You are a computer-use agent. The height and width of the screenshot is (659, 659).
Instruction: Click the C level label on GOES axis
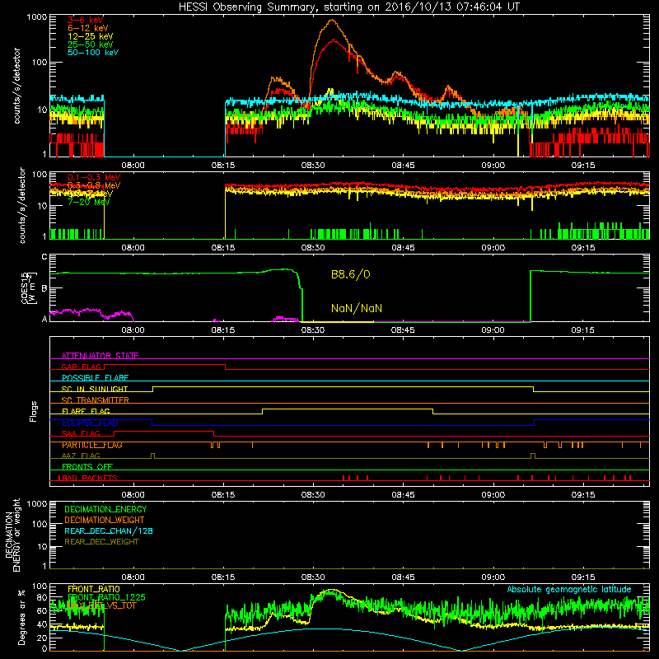[44, 256]
